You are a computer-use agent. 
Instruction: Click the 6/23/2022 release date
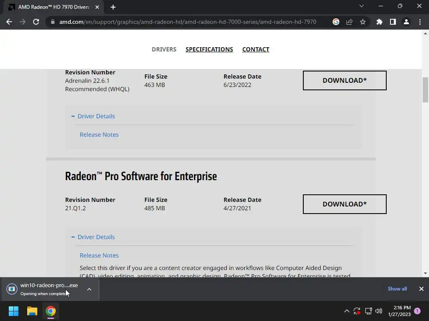(237, 85)
